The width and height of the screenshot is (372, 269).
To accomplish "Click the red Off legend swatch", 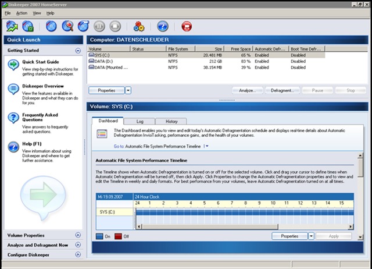I will (118, 236).
